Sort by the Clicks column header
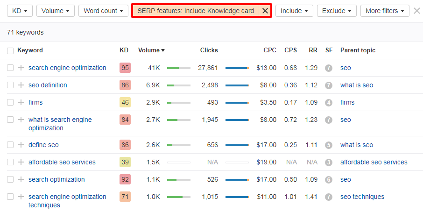 [x=209, y=50]
